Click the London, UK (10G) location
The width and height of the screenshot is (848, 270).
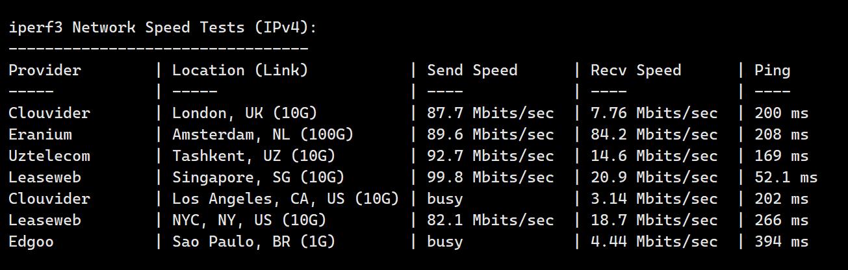click(x=244, y=113)
